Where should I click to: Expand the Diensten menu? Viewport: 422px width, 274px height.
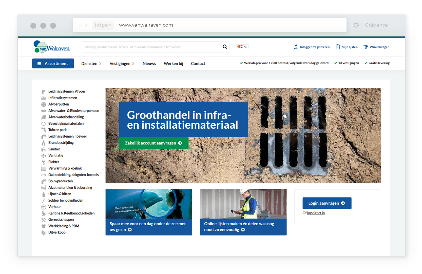91,64
